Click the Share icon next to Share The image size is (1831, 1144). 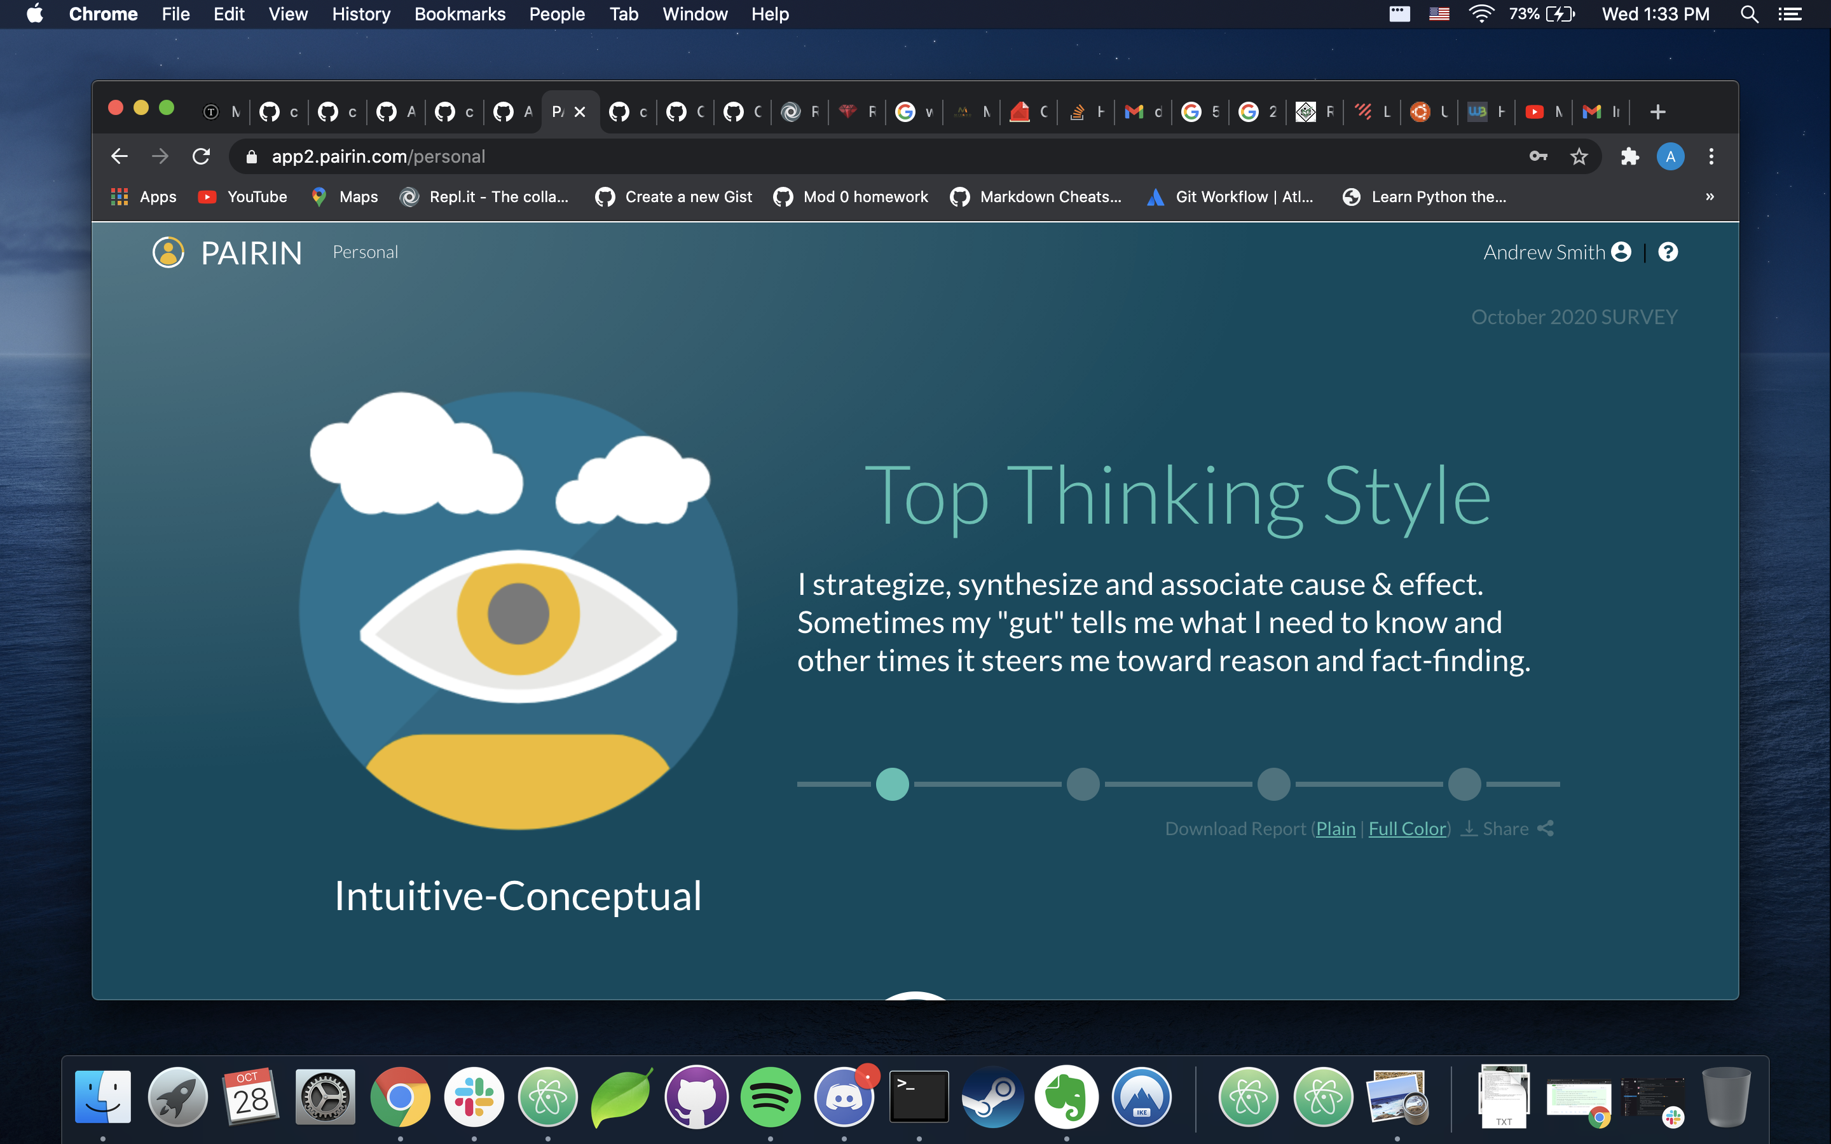pyautogui.click(x=1546, y=829)
